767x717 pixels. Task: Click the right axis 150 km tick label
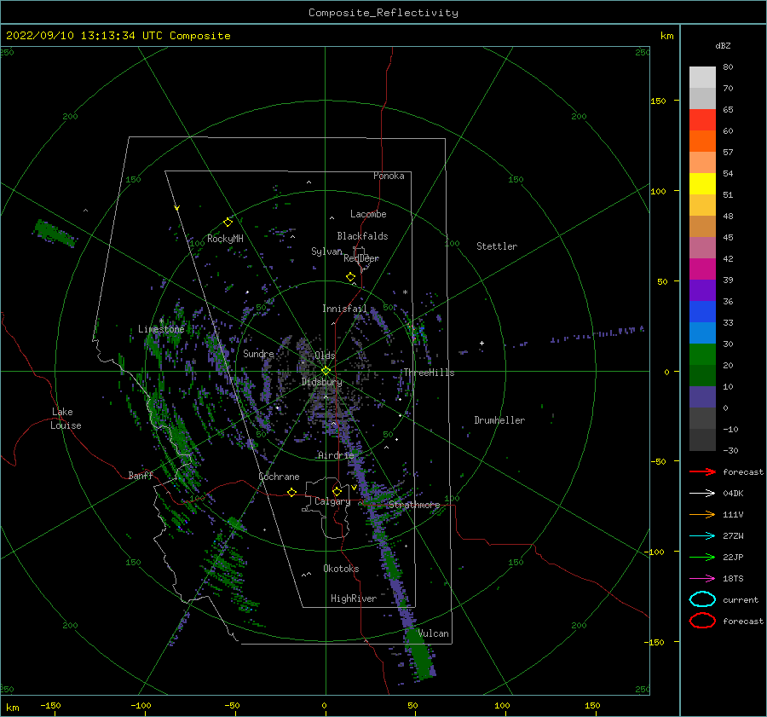658,101
